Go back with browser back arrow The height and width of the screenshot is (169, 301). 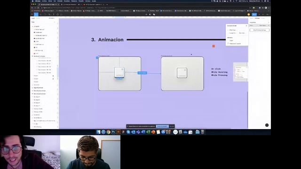(x=32, y=8)
